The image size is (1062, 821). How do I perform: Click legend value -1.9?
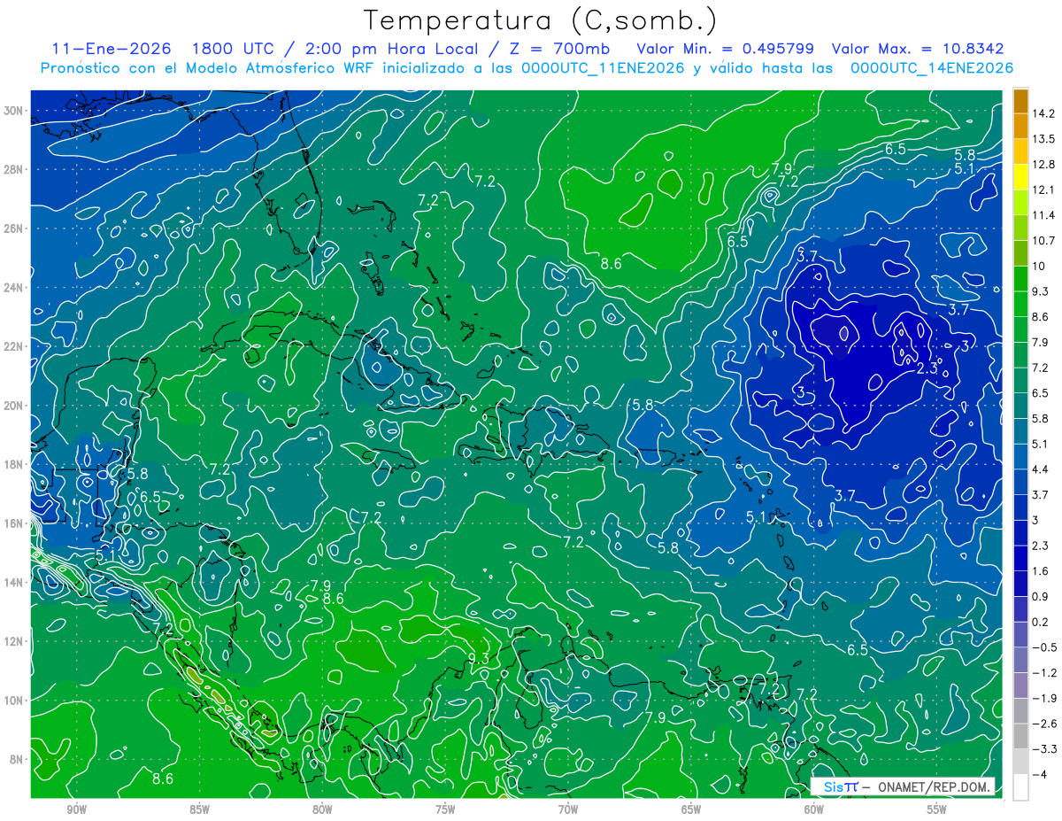1045,698
